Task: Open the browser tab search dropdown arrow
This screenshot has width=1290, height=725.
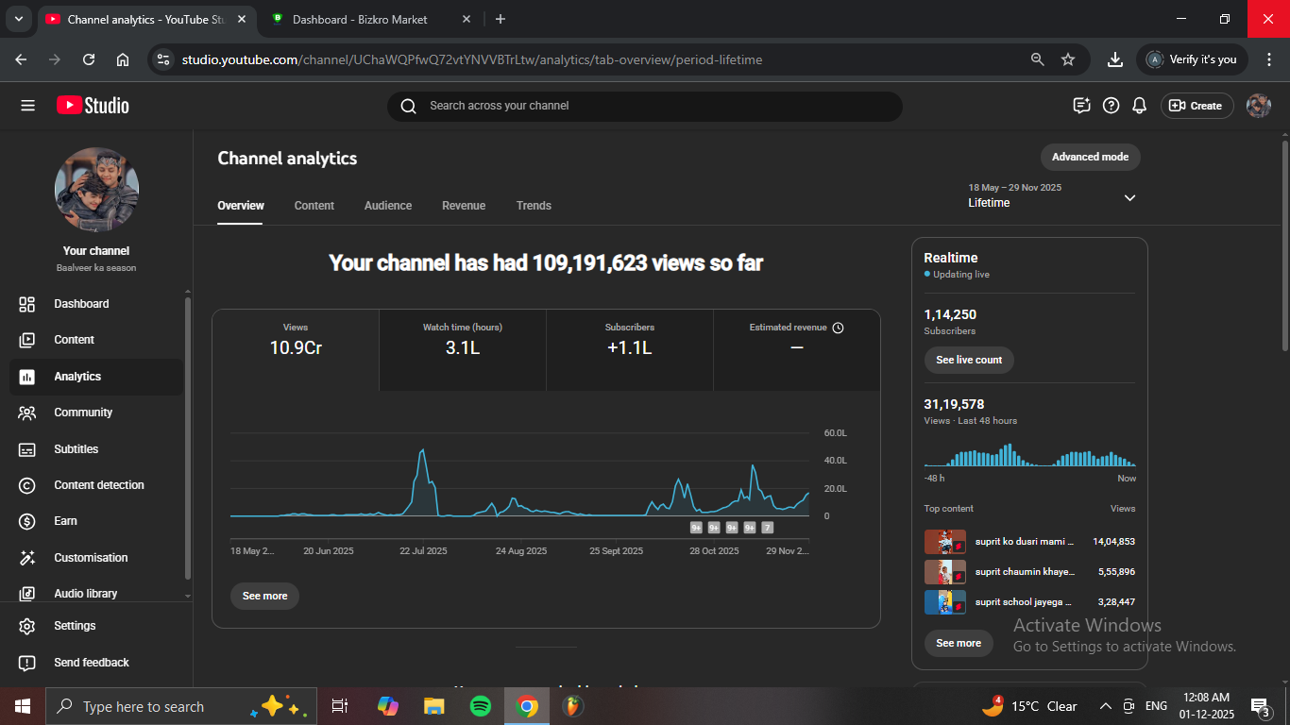Action: (x=18, y=19)
